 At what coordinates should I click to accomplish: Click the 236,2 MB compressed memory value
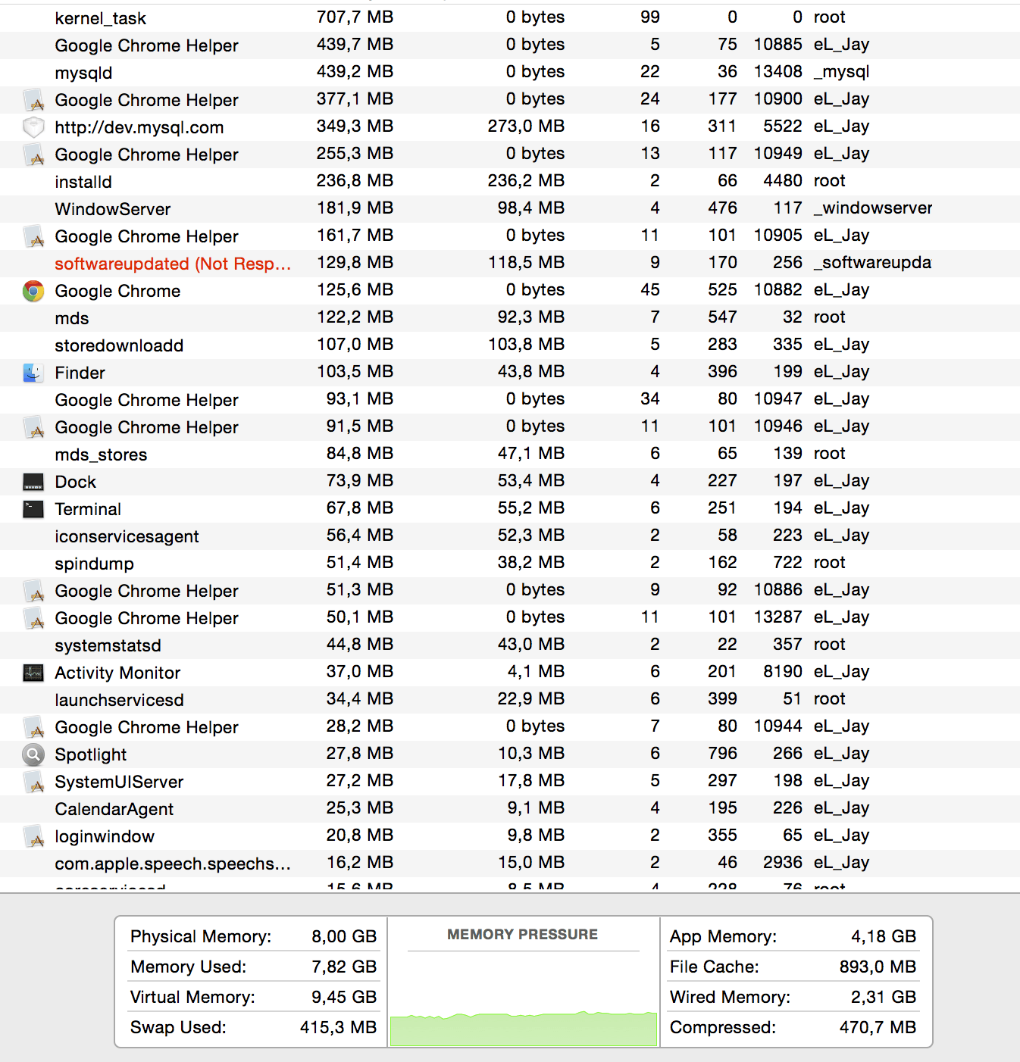(x=526, y=180)
